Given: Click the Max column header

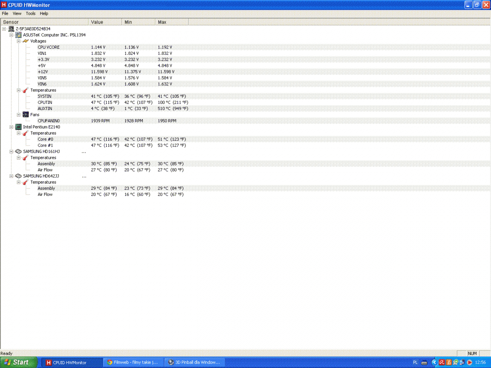Looking at the screenshot, I should tap(172, 22).
